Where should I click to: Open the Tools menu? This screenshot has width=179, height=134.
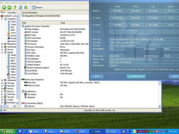[x=31, y=3]
